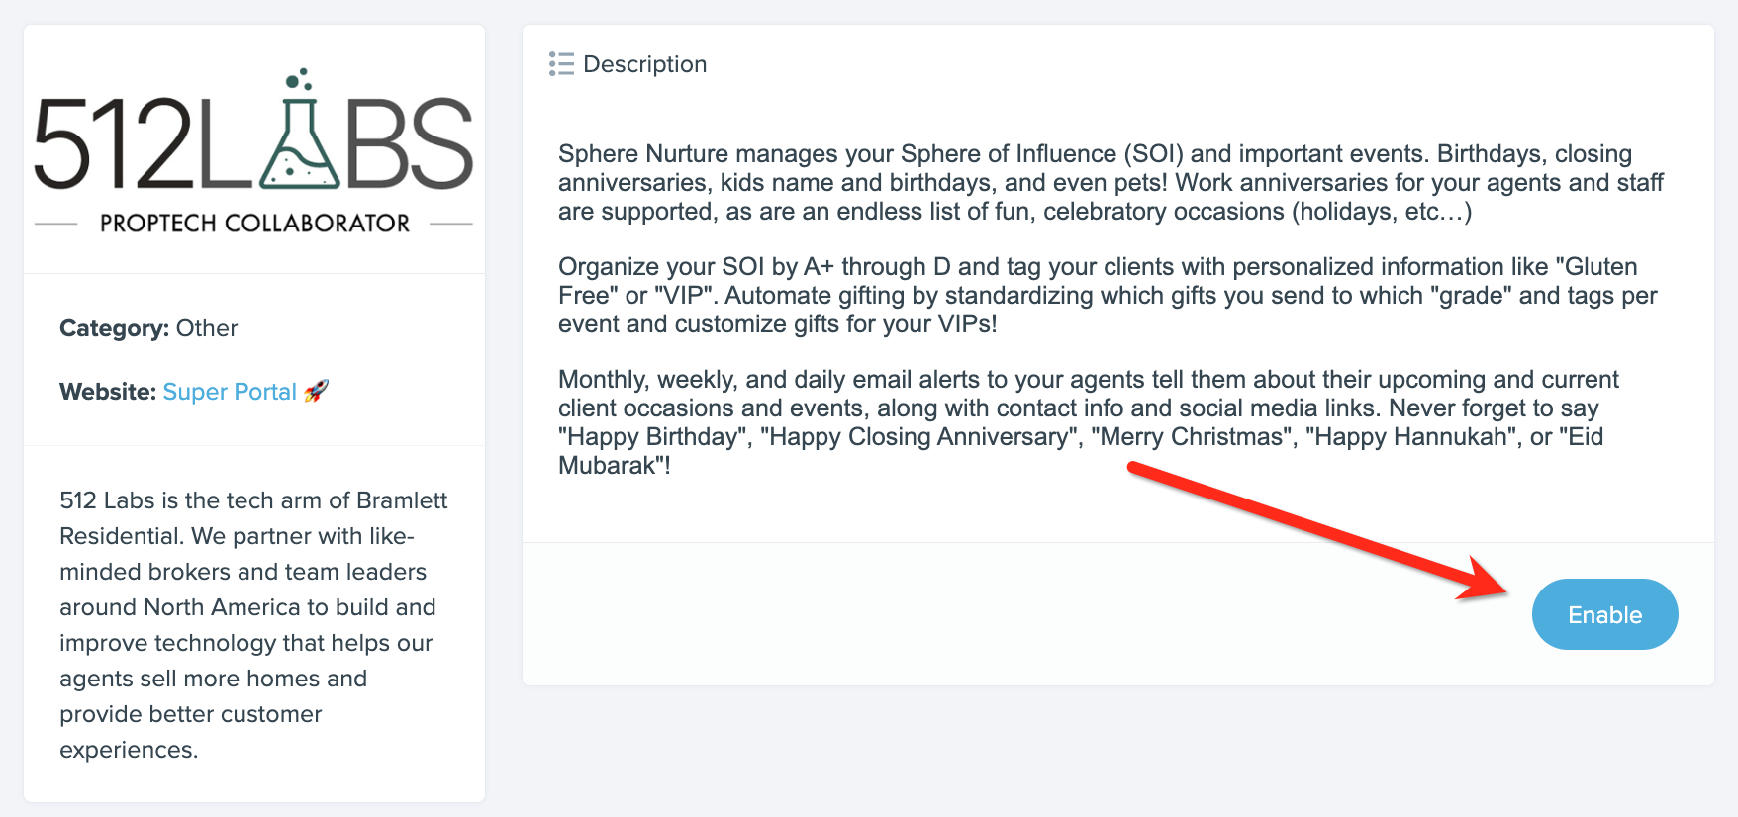Click the flask icon in the 512 Labs logo

click(x=300, y=148)
